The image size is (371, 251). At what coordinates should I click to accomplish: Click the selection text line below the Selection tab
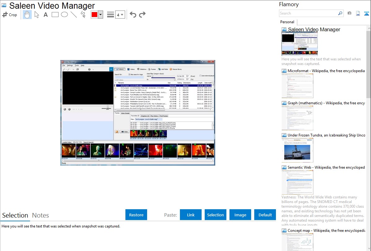[61, 226]
